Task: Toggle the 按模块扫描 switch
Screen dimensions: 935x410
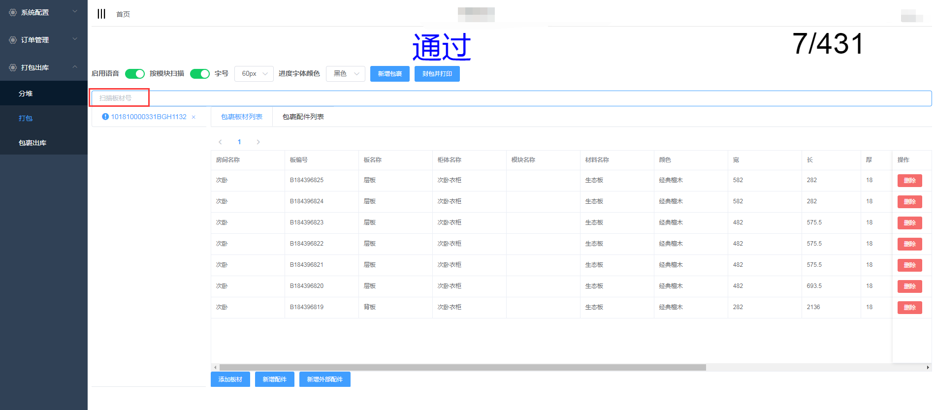Action: point(199,74)
